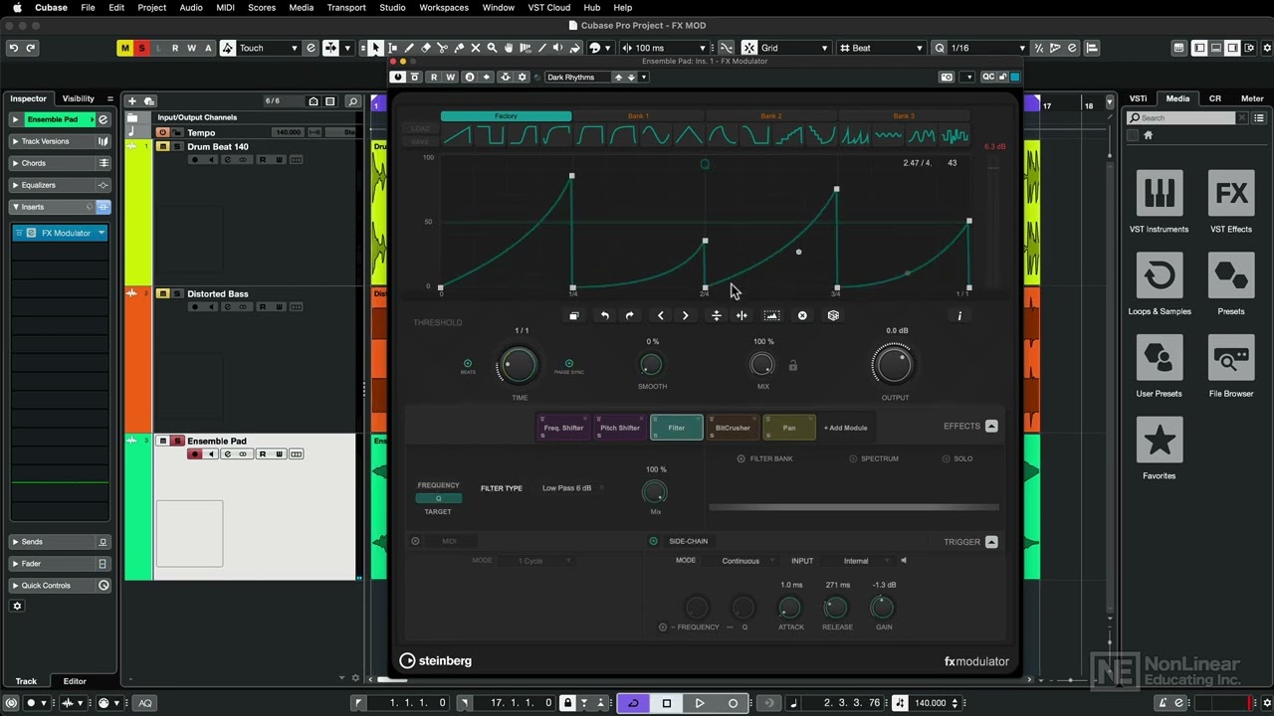This screenshot has height=716, width=1274.
Task: Click the transport Play button
Action: [700, 703]
